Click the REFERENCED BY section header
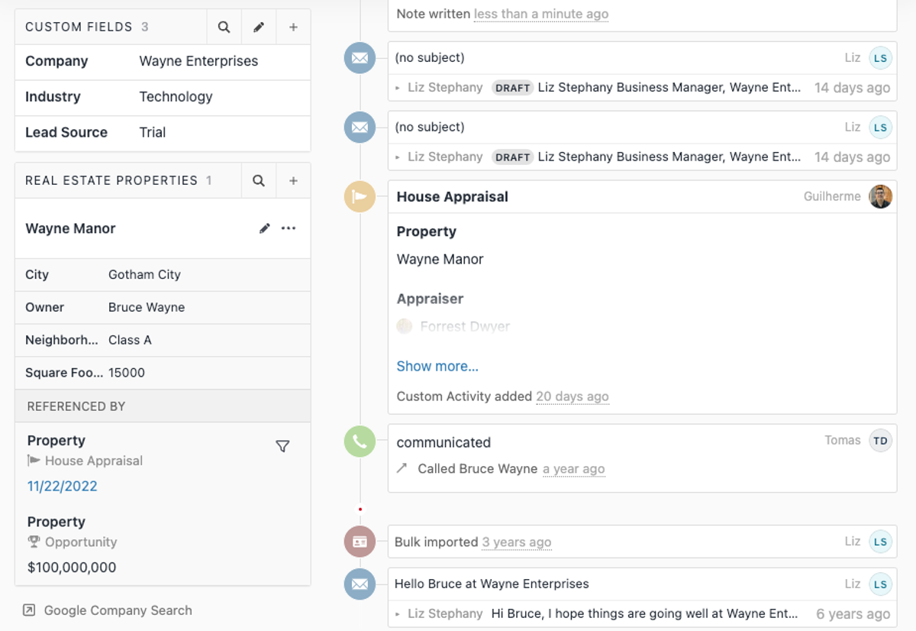 [76, 406]
